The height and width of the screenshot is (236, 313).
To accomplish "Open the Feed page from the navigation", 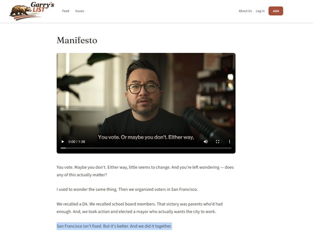I will click(66, 11).
